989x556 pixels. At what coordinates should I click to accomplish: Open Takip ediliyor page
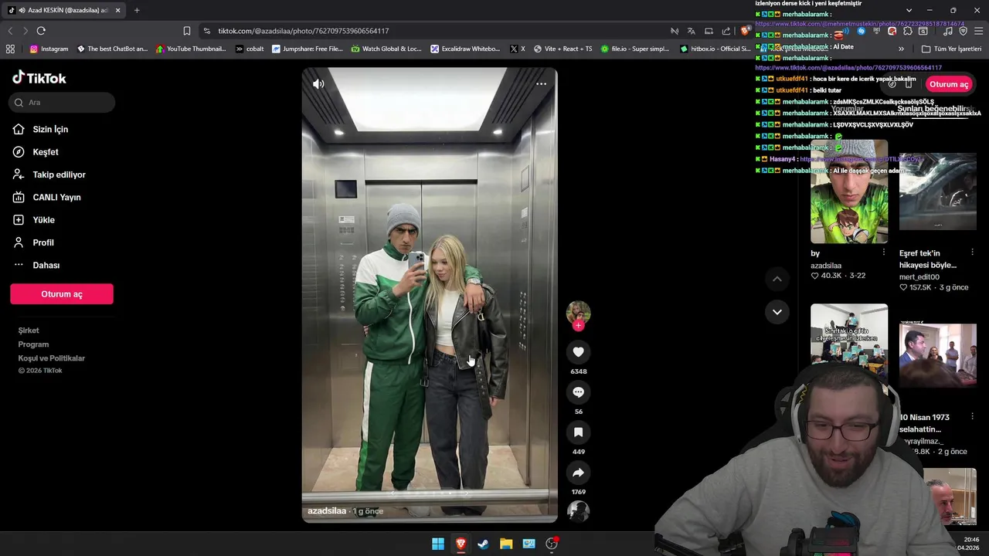click(x=59, y=175)
